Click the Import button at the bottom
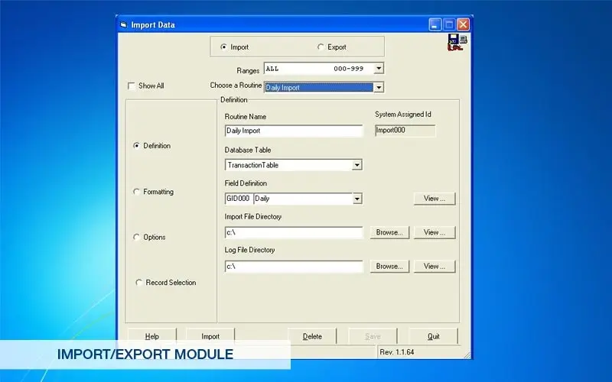The image size is (612, 382). (210, 336)
